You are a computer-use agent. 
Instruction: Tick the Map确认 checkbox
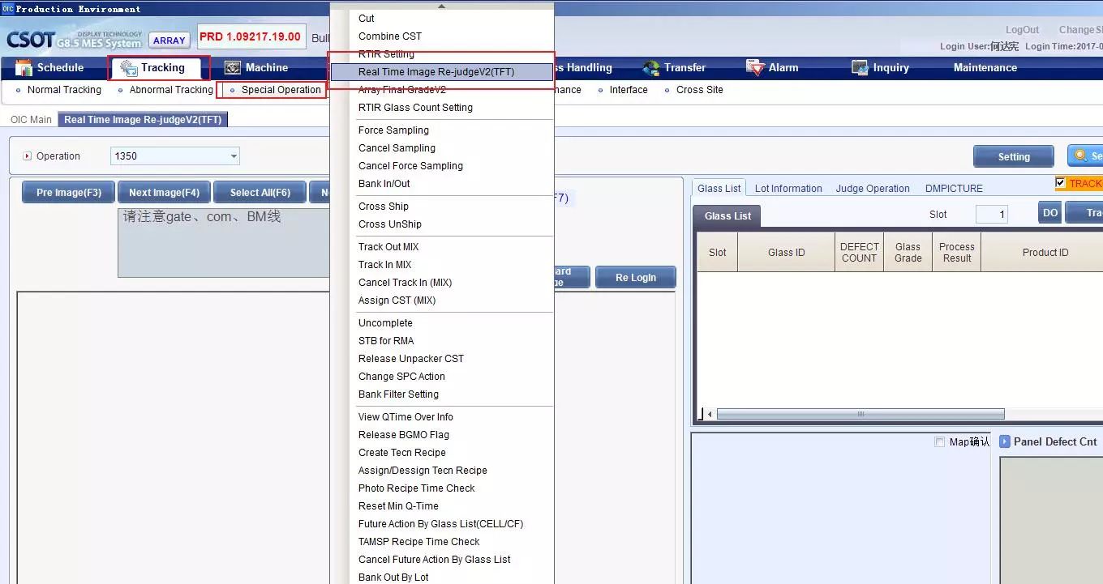(939, 442)
